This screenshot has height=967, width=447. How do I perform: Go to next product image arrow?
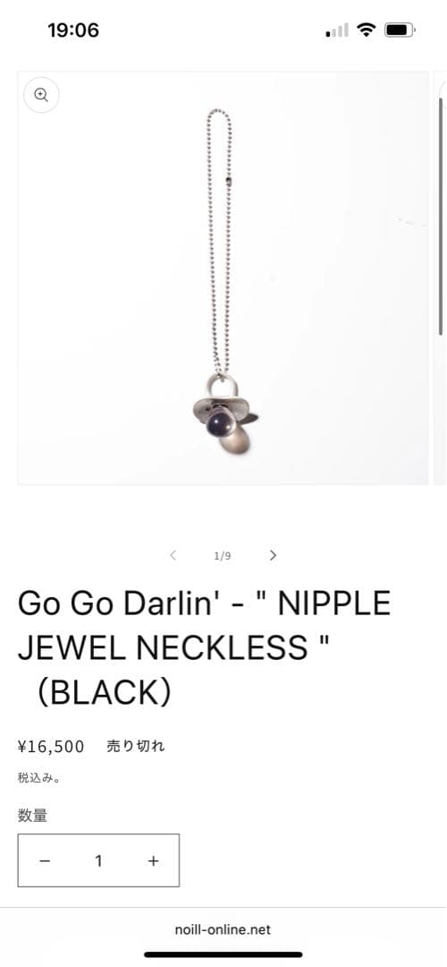(x=273, y=555)
